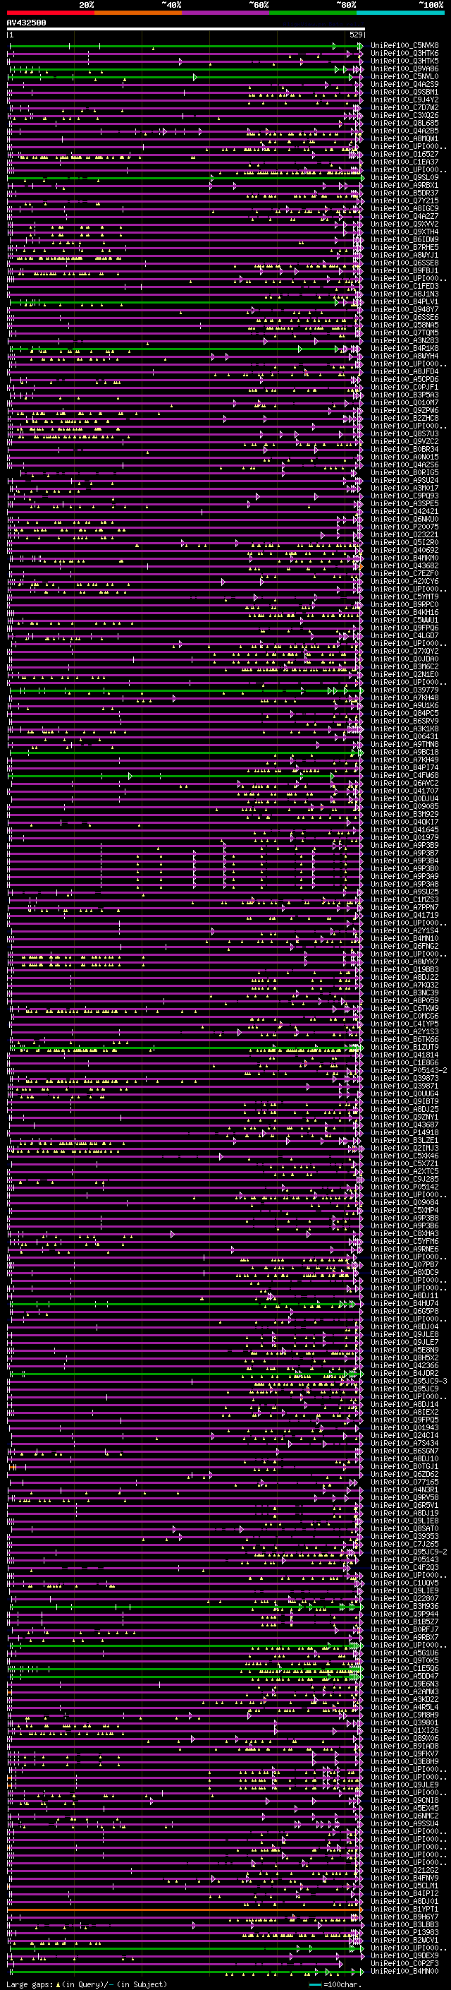
Task: Open hit UniRef100_Q9VA86
Action: click(404, 68)
